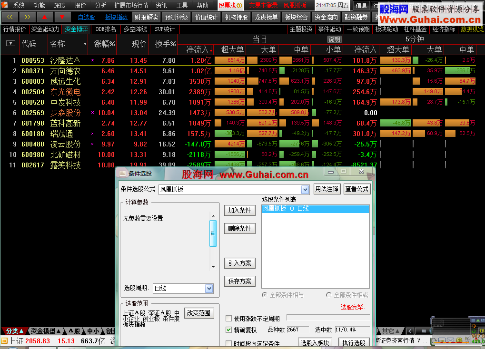Click the 品种数 2667 field
This screenshot has height=349, width=485.
297,330
